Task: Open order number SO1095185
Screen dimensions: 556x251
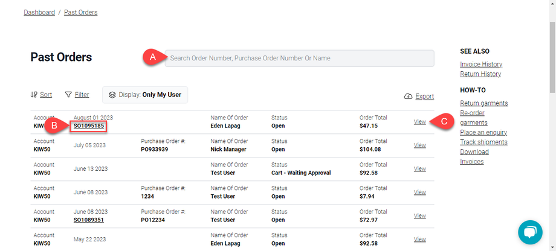Action: point(89,126)
